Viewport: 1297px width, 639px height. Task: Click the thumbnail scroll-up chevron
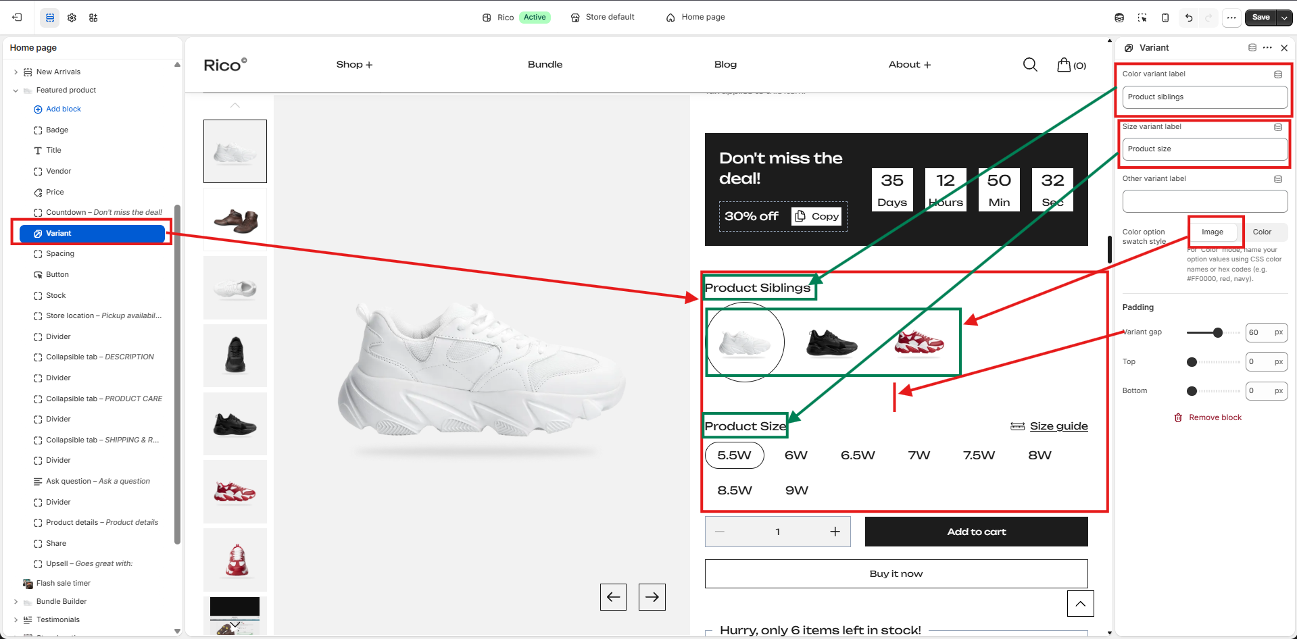pyautogui.click(x=235, y=105)
